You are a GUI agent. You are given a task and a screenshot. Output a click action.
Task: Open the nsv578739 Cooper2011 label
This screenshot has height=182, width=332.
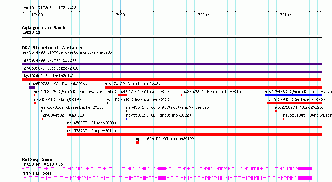point(91,131)
